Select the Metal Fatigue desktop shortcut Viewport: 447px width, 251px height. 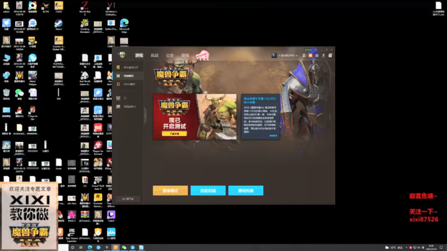(x=32, y=78)
